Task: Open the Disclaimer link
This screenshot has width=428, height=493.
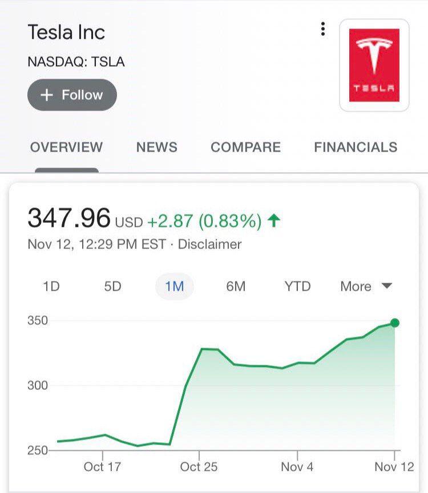Action: point(209,245)
